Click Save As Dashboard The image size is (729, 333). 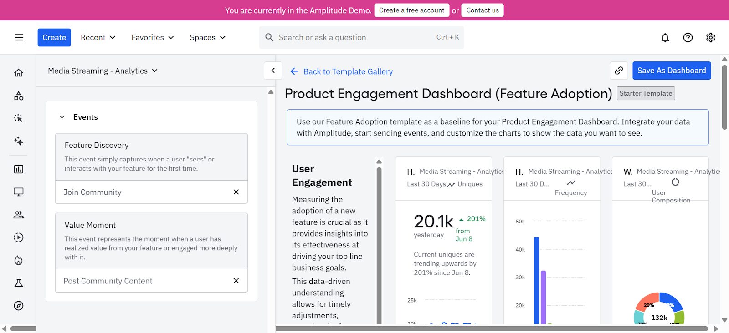click(x=672, y=71)
